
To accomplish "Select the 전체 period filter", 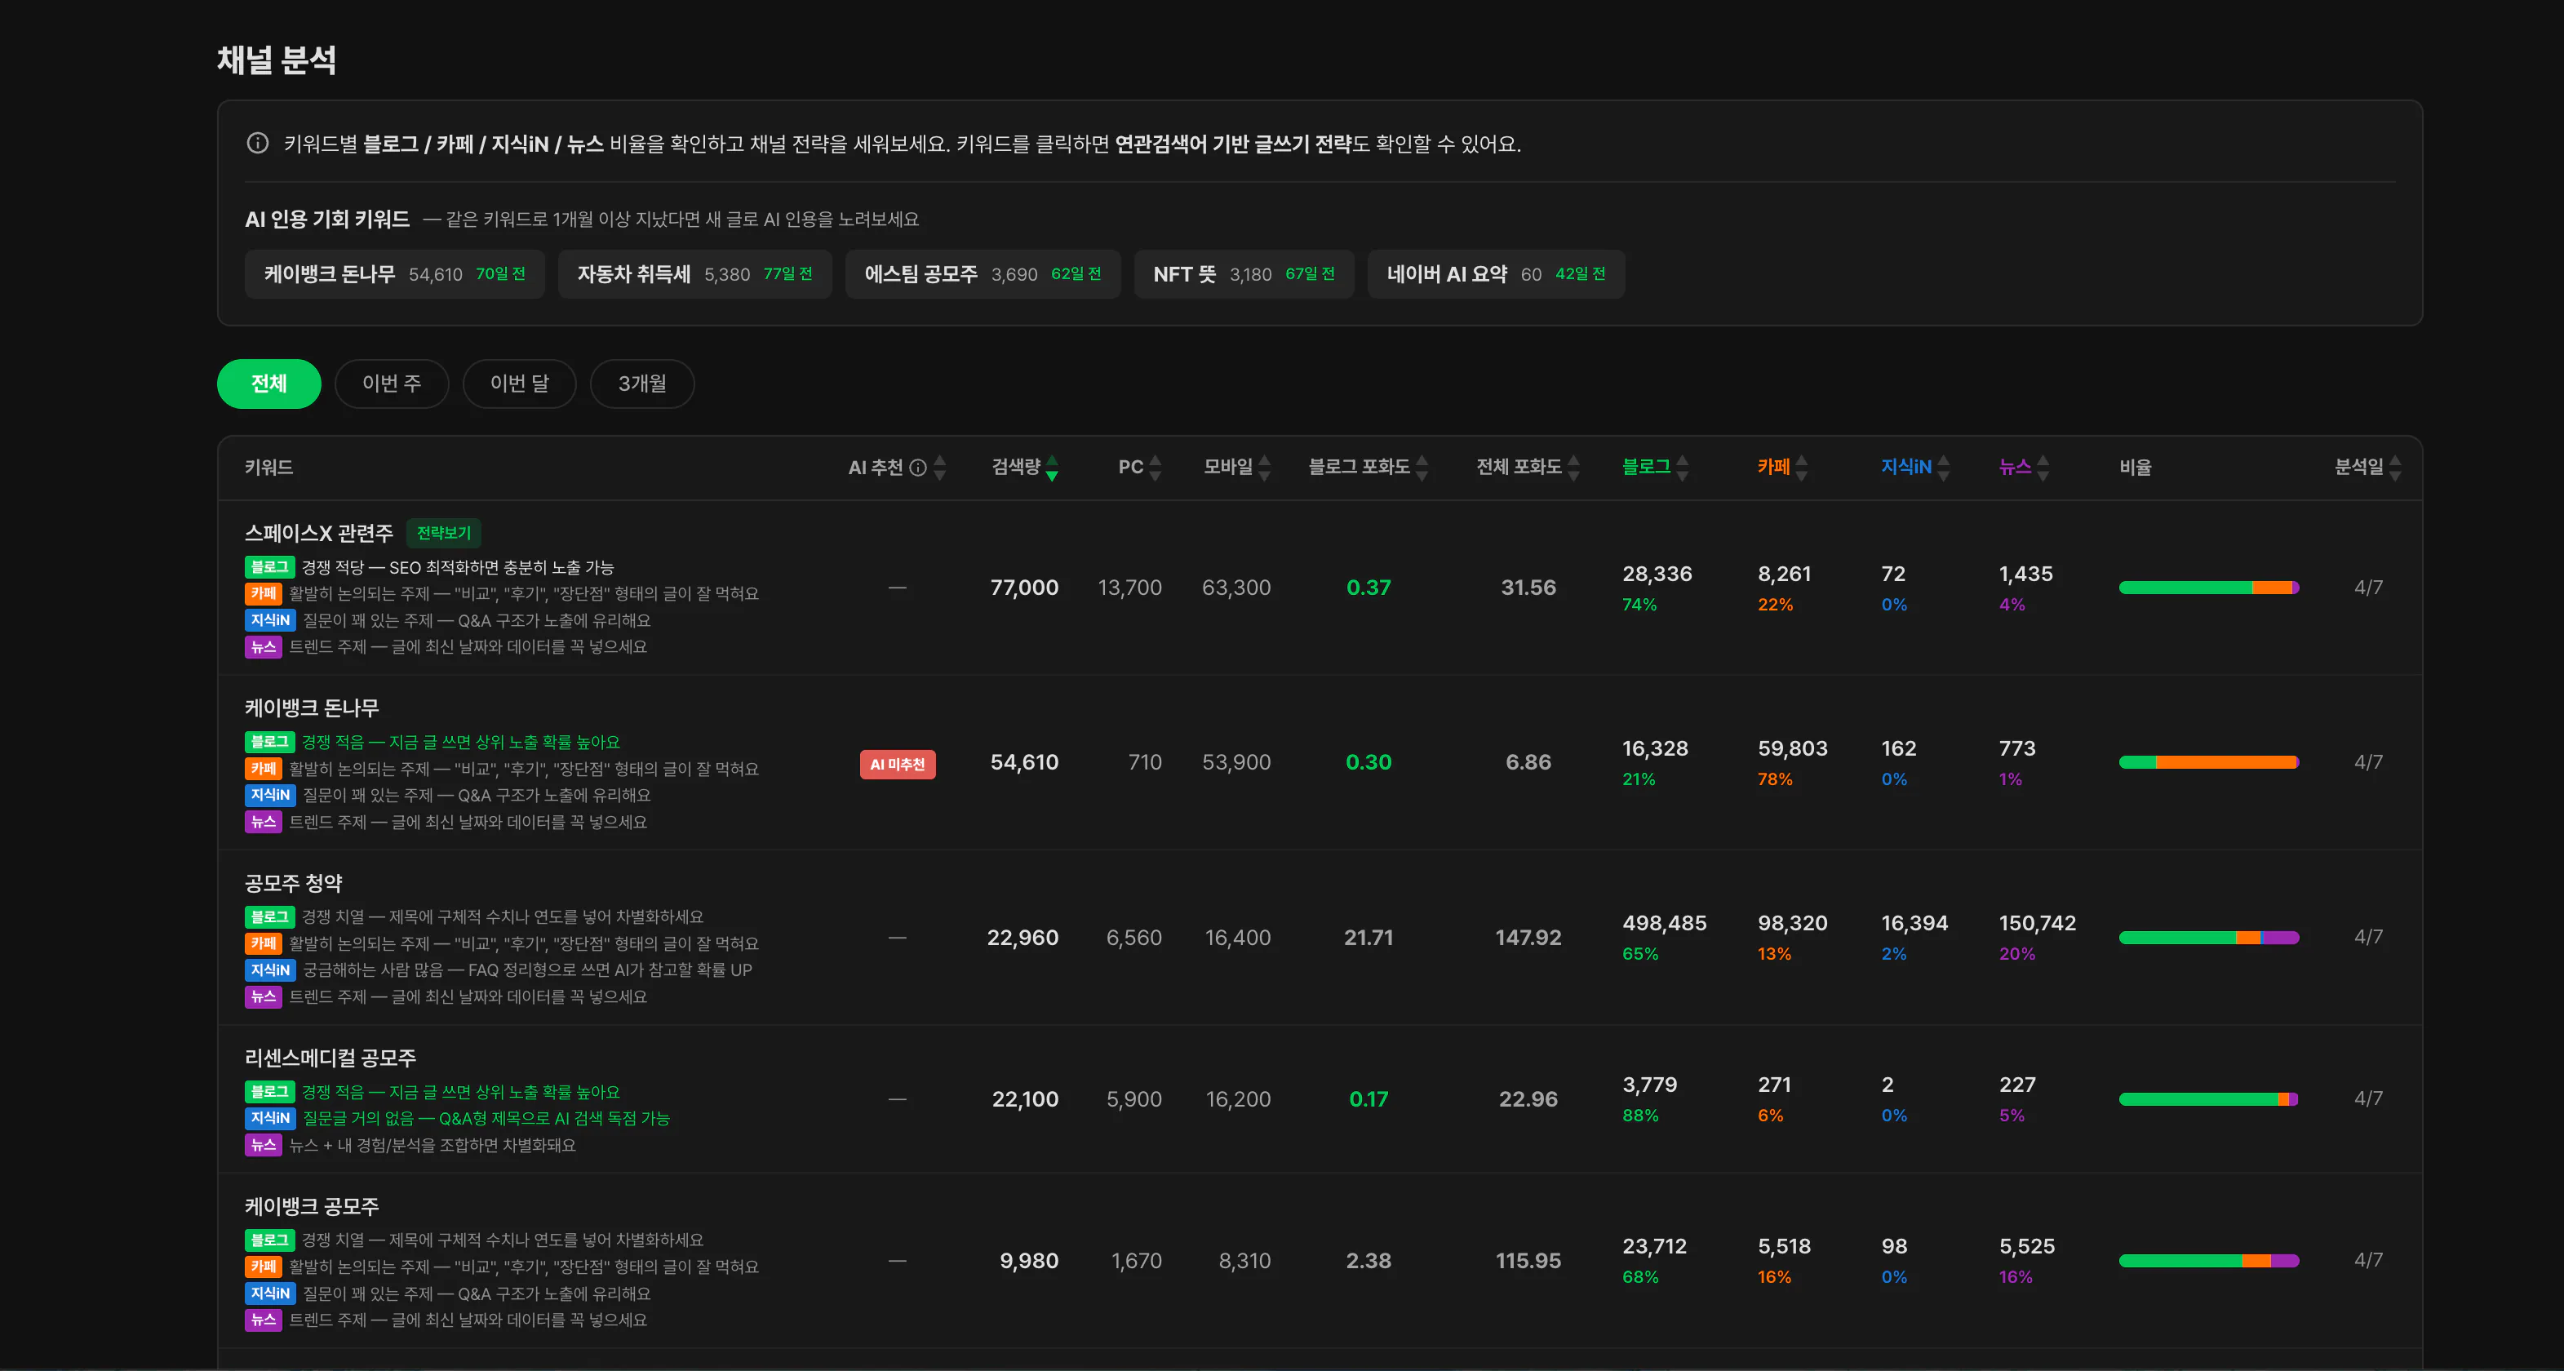I will click(268, 384).
